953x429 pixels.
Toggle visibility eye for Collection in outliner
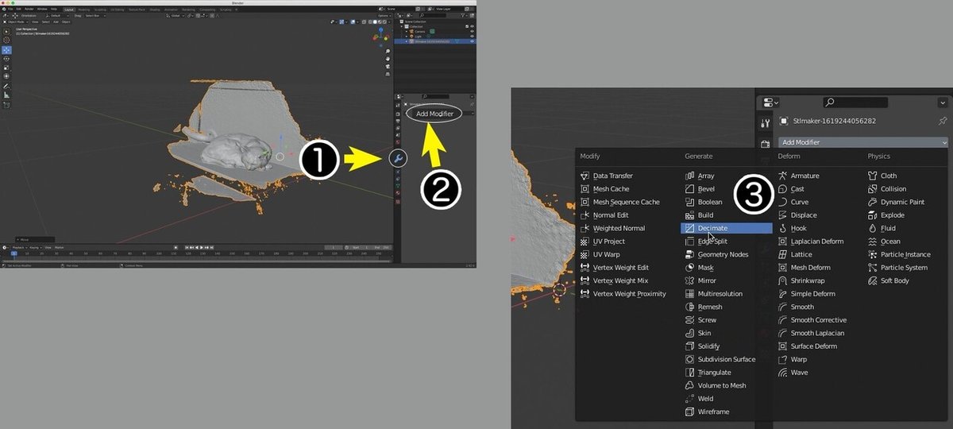pos(472,26)
